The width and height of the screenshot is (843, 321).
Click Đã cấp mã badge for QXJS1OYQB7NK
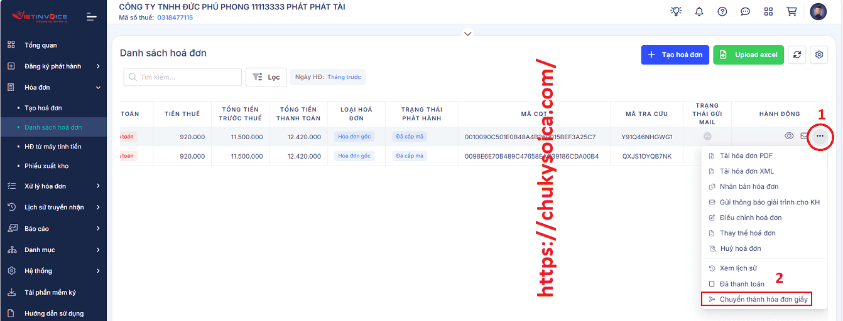coord(410,155)
